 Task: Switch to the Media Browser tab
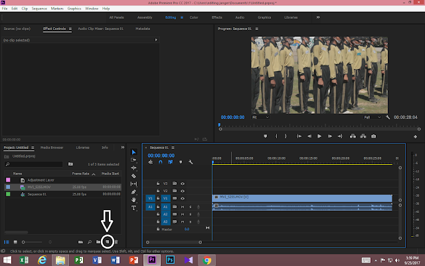click(x=52, y=147)
